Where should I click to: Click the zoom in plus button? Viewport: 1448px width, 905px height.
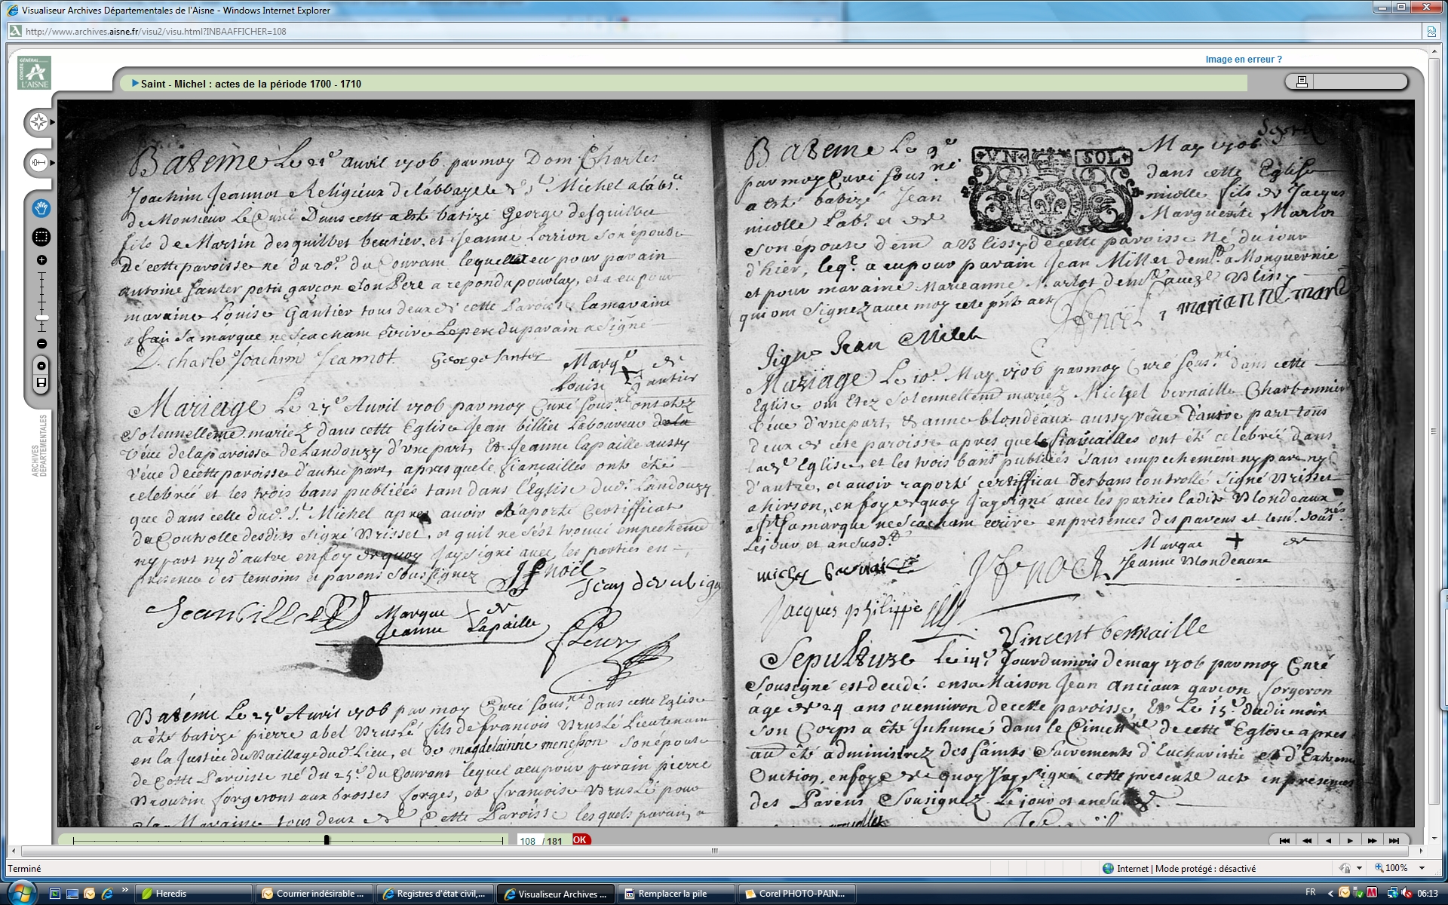41,260
